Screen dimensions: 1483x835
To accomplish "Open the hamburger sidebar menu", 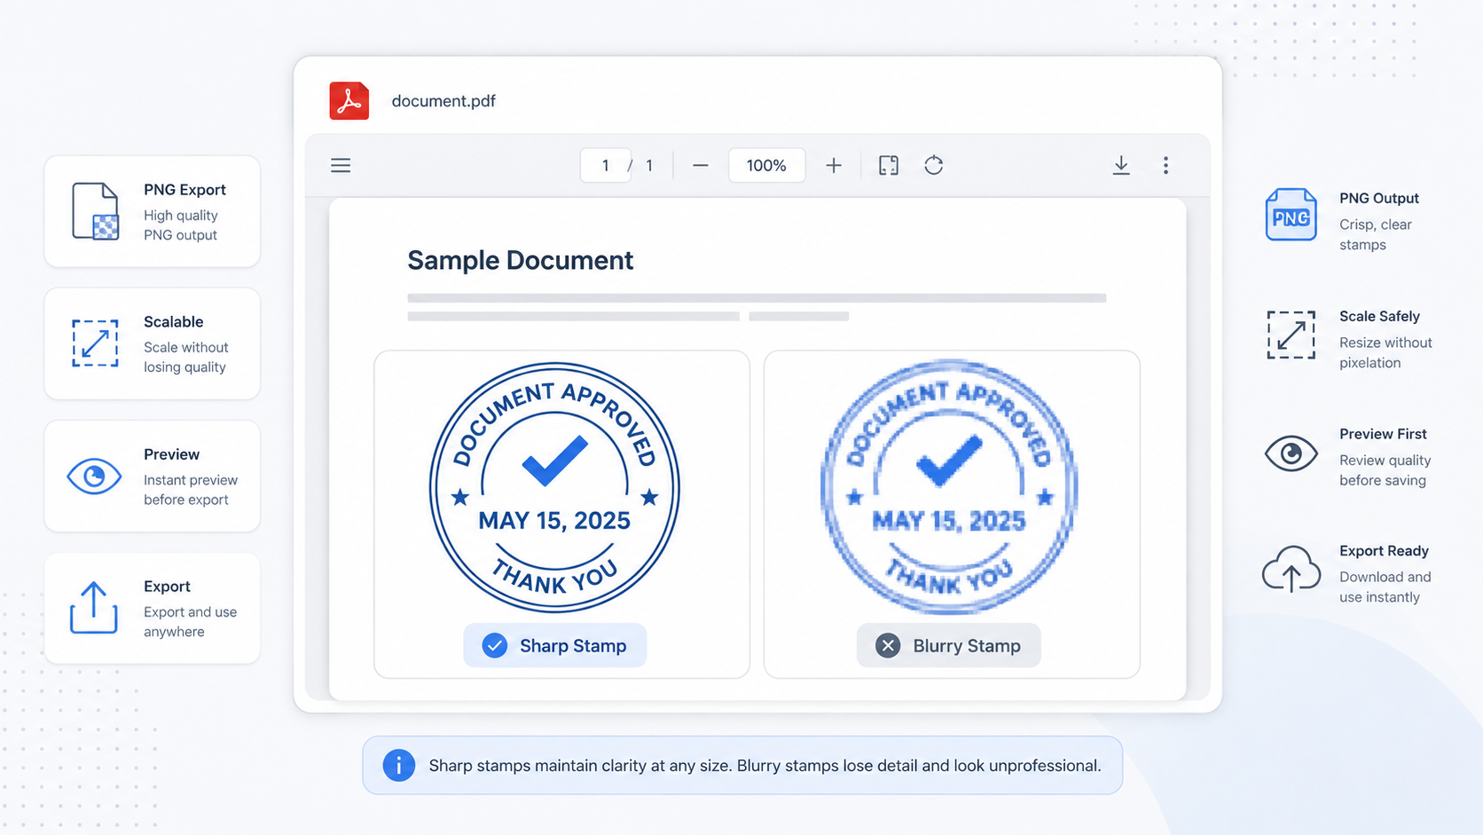I will 341,166.
